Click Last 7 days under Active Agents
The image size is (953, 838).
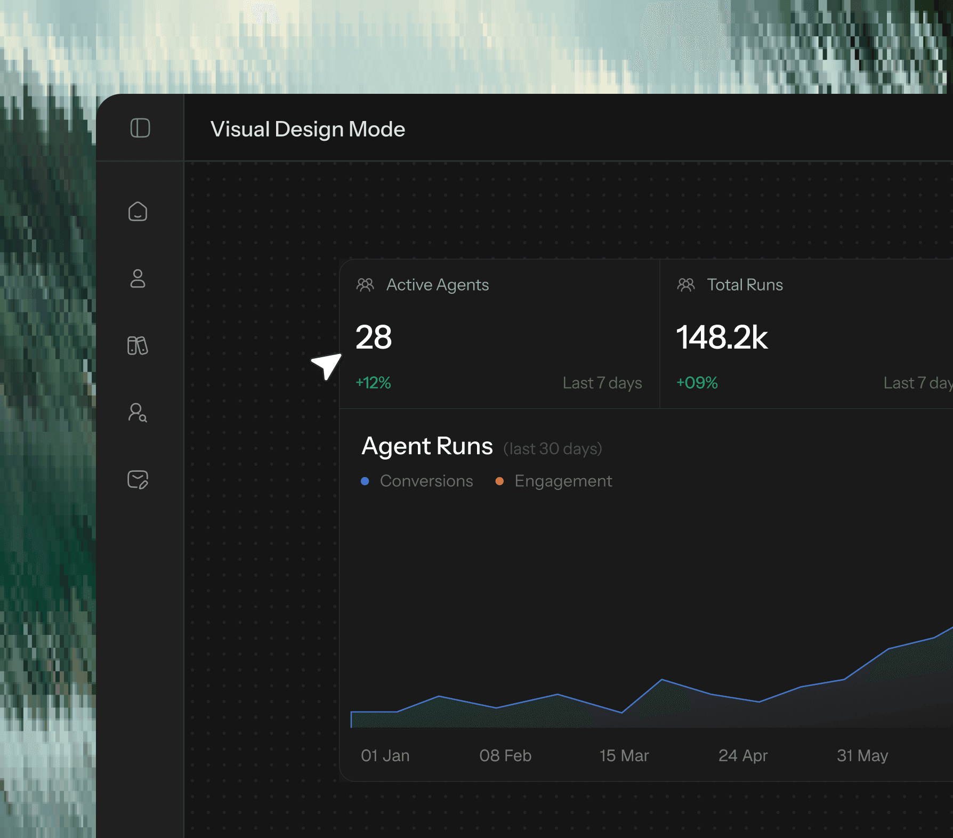pos(602,383)
